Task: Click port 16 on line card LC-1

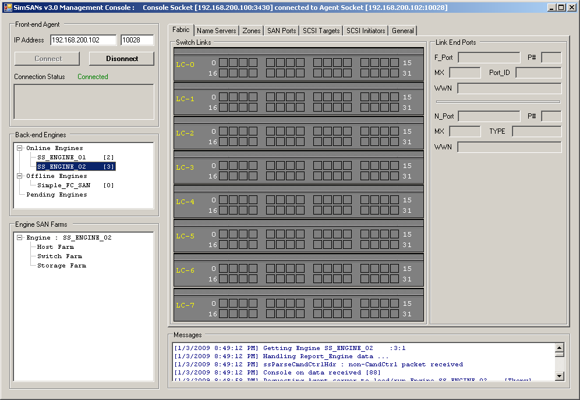Action: tap(223, 107)
